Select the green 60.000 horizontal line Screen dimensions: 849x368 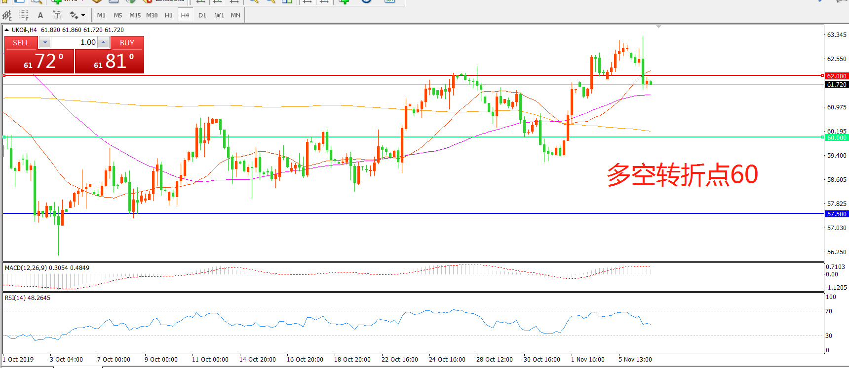click(395, 137)
